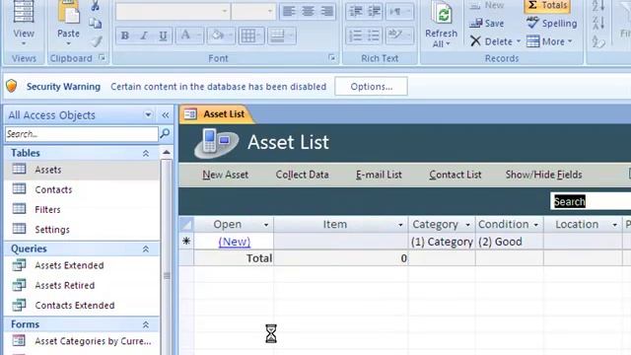
Task: Click the Alternate Fill color icon
Action: (x=278, y=35)
